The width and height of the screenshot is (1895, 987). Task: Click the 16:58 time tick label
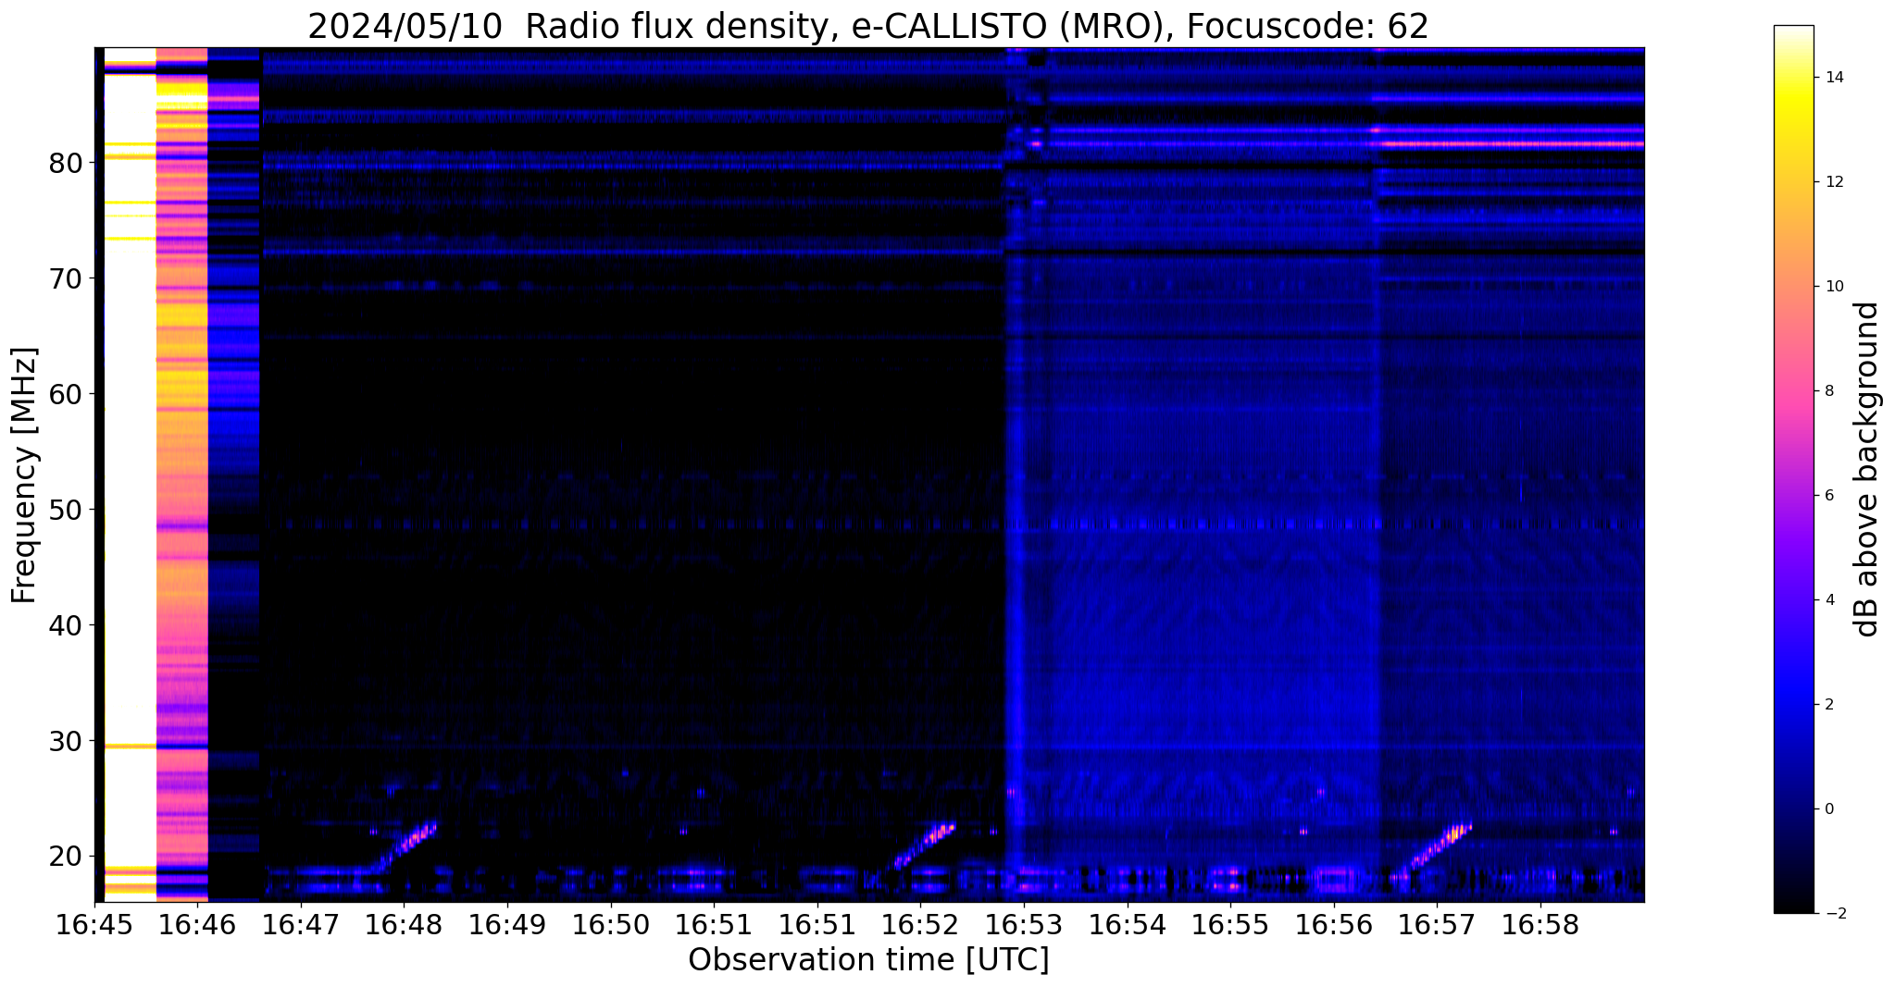coord(1540,925)
